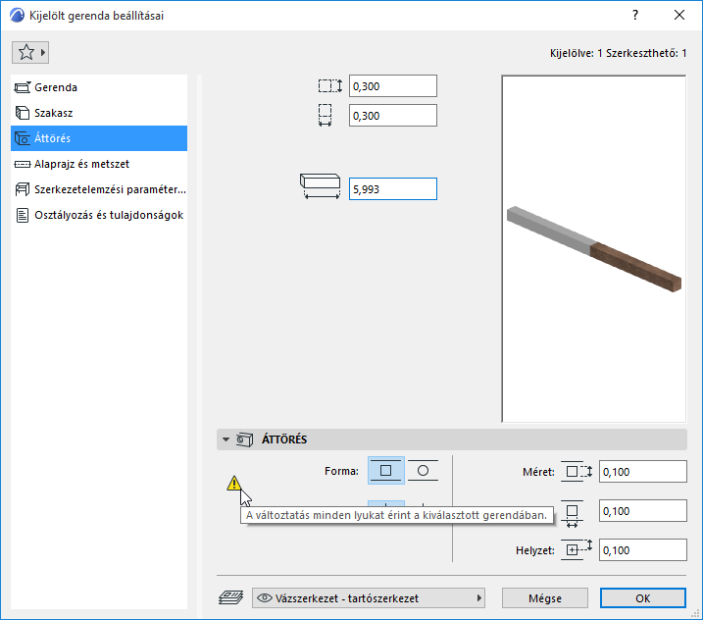The height and width of the screenshot is (620, 703).
Task: Click the Forma: label
Action: coord(341,471)
